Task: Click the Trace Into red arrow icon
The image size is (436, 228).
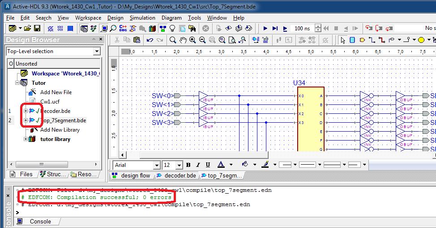Action: pyautogui.click(x=369, y=28)
